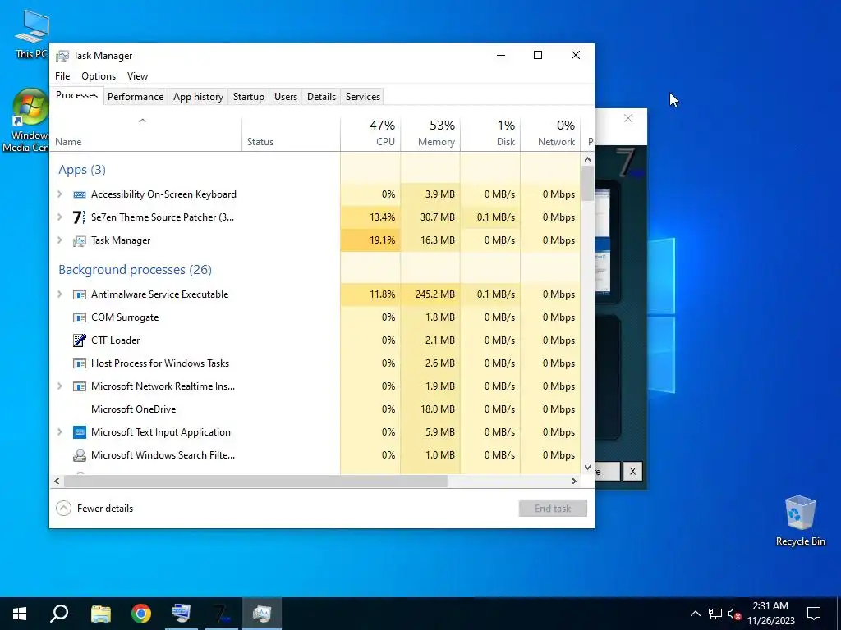Expand Microsoft Text Input Application group

pos(60,432)
